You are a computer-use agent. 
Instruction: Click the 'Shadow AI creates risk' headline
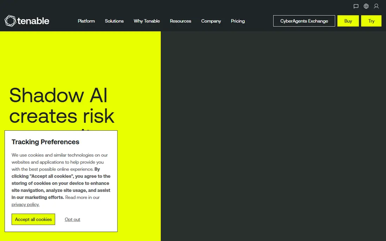coord(61,106)
